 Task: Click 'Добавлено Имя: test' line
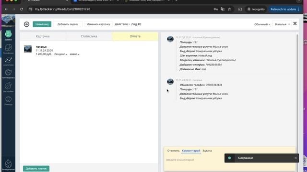(x=193, y=69)
